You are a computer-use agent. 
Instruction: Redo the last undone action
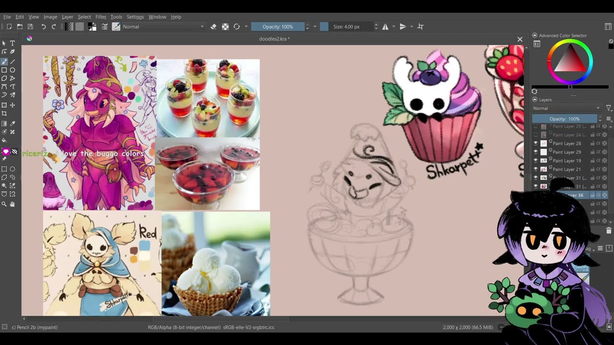point(54,27)
